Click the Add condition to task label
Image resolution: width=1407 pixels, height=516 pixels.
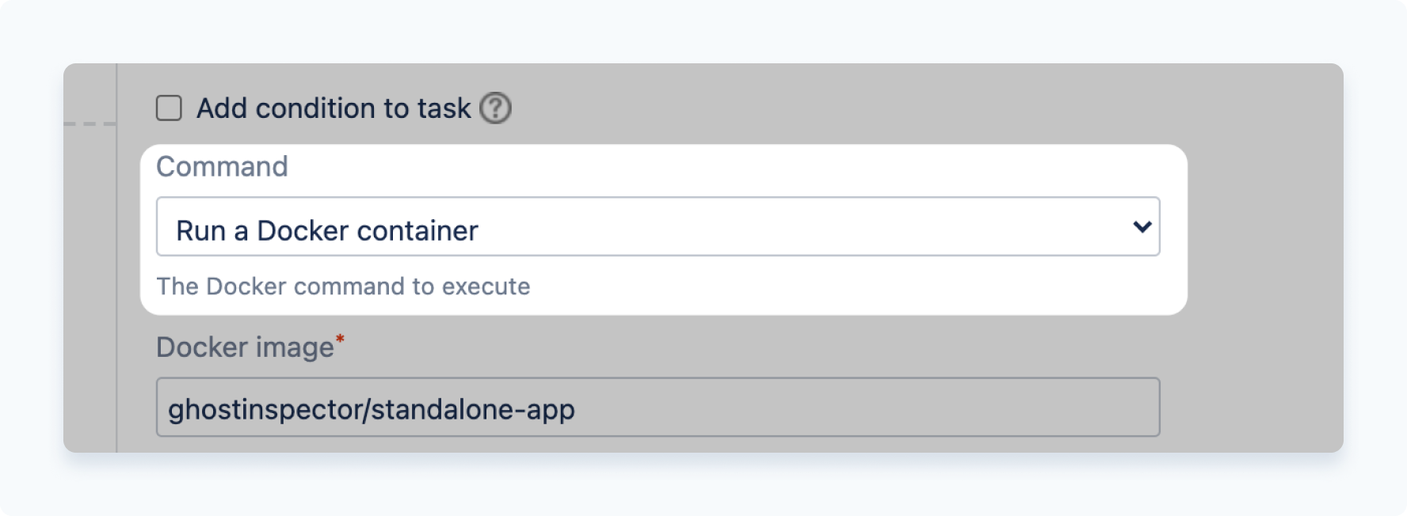tap(333, 109)
